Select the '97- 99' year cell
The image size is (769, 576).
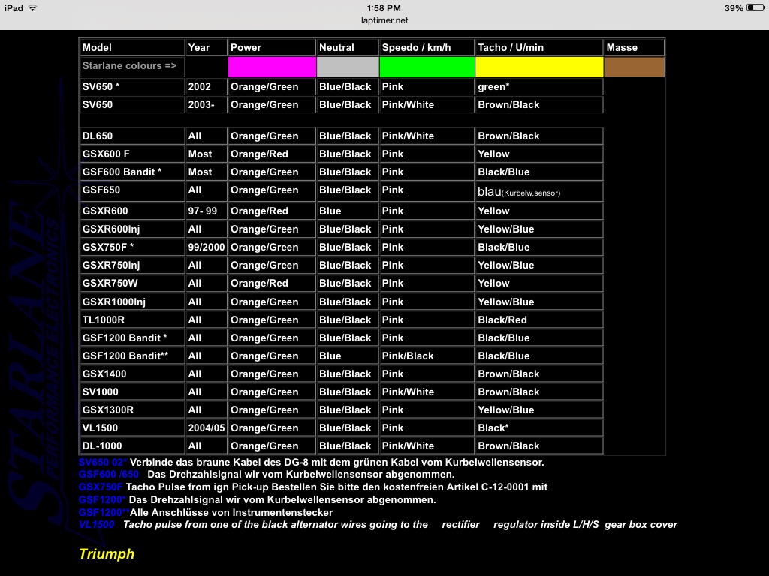[207, 211]
